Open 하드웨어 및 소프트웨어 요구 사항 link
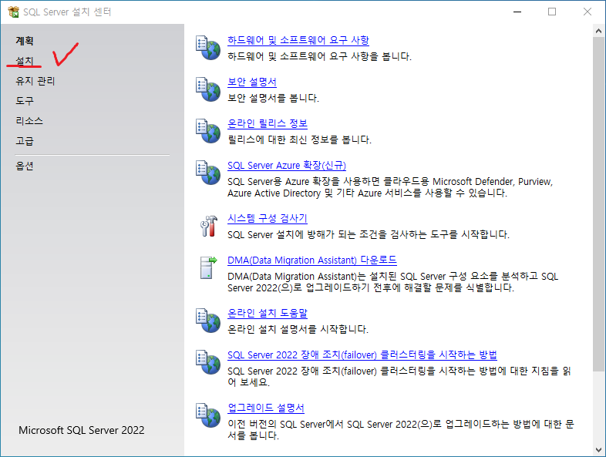 [298, 40]
